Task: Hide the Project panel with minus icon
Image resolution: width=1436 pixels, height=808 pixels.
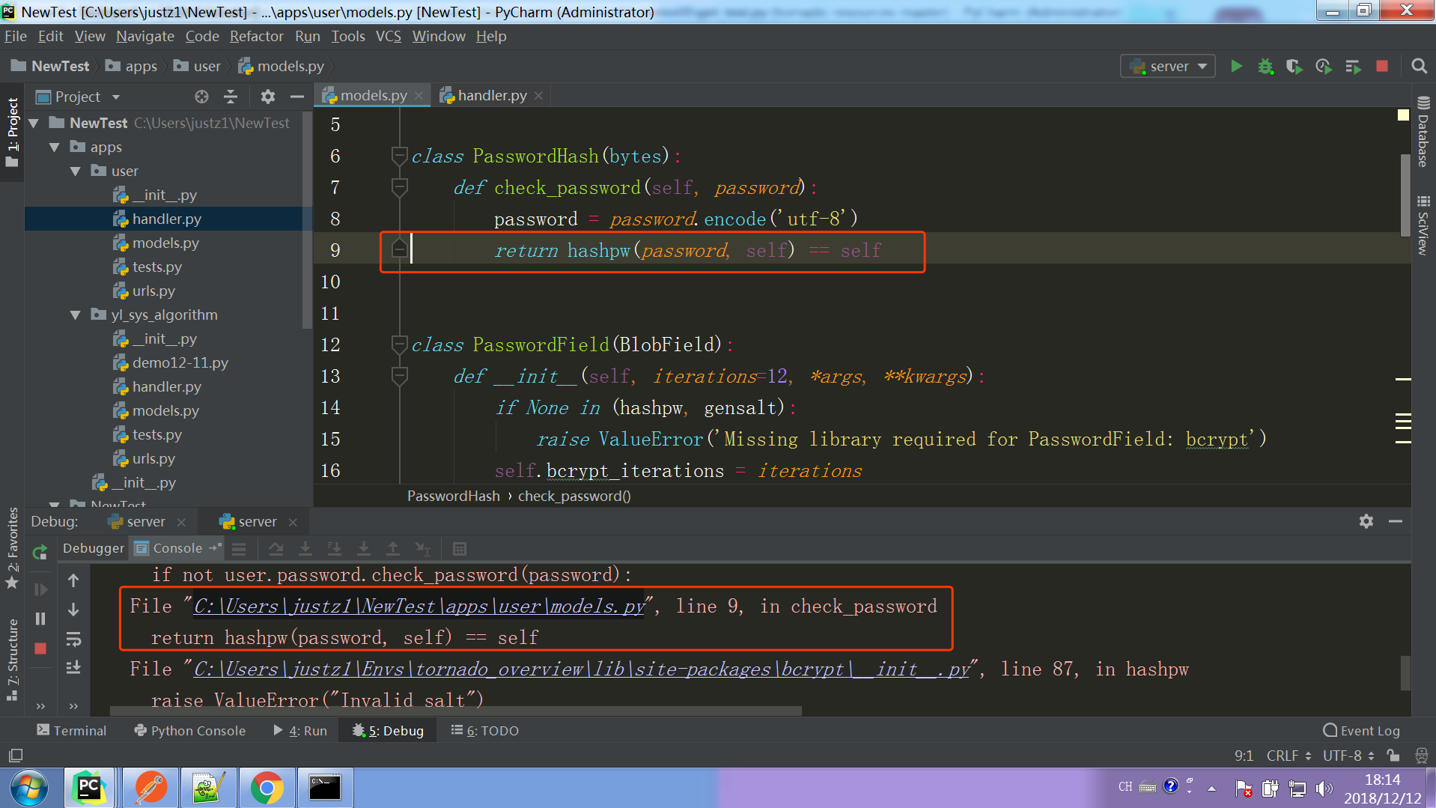Action: pos(296,97)
